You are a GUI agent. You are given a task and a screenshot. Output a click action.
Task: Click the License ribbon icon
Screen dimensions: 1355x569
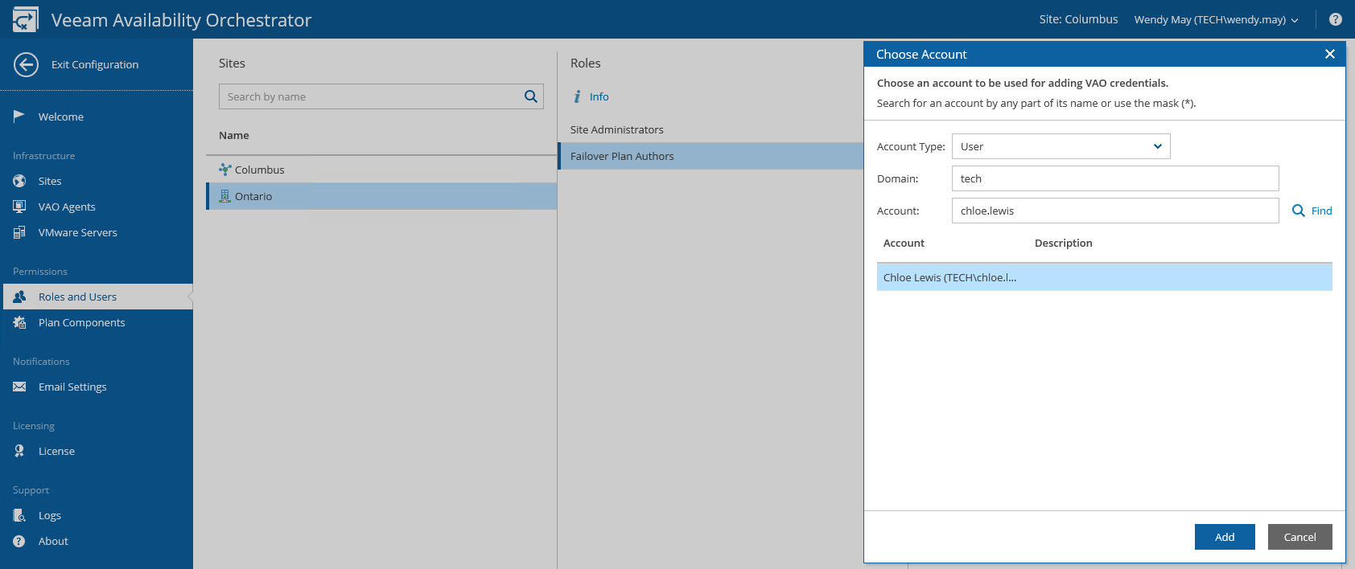pos(19,451)
